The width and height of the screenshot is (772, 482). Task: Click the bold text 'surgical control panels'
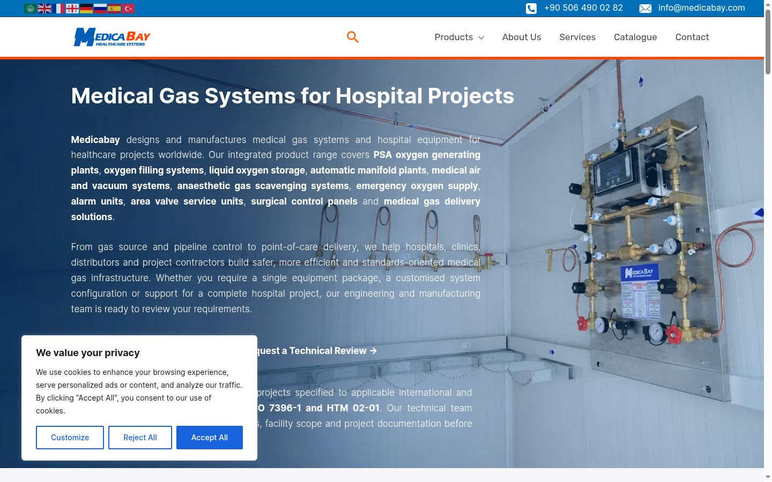click(x=304, y=201)
